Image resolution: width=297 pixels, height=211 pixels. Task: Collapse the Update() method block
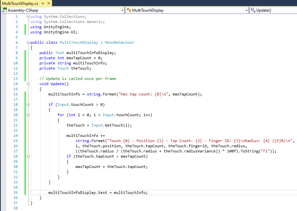(28, 84)
